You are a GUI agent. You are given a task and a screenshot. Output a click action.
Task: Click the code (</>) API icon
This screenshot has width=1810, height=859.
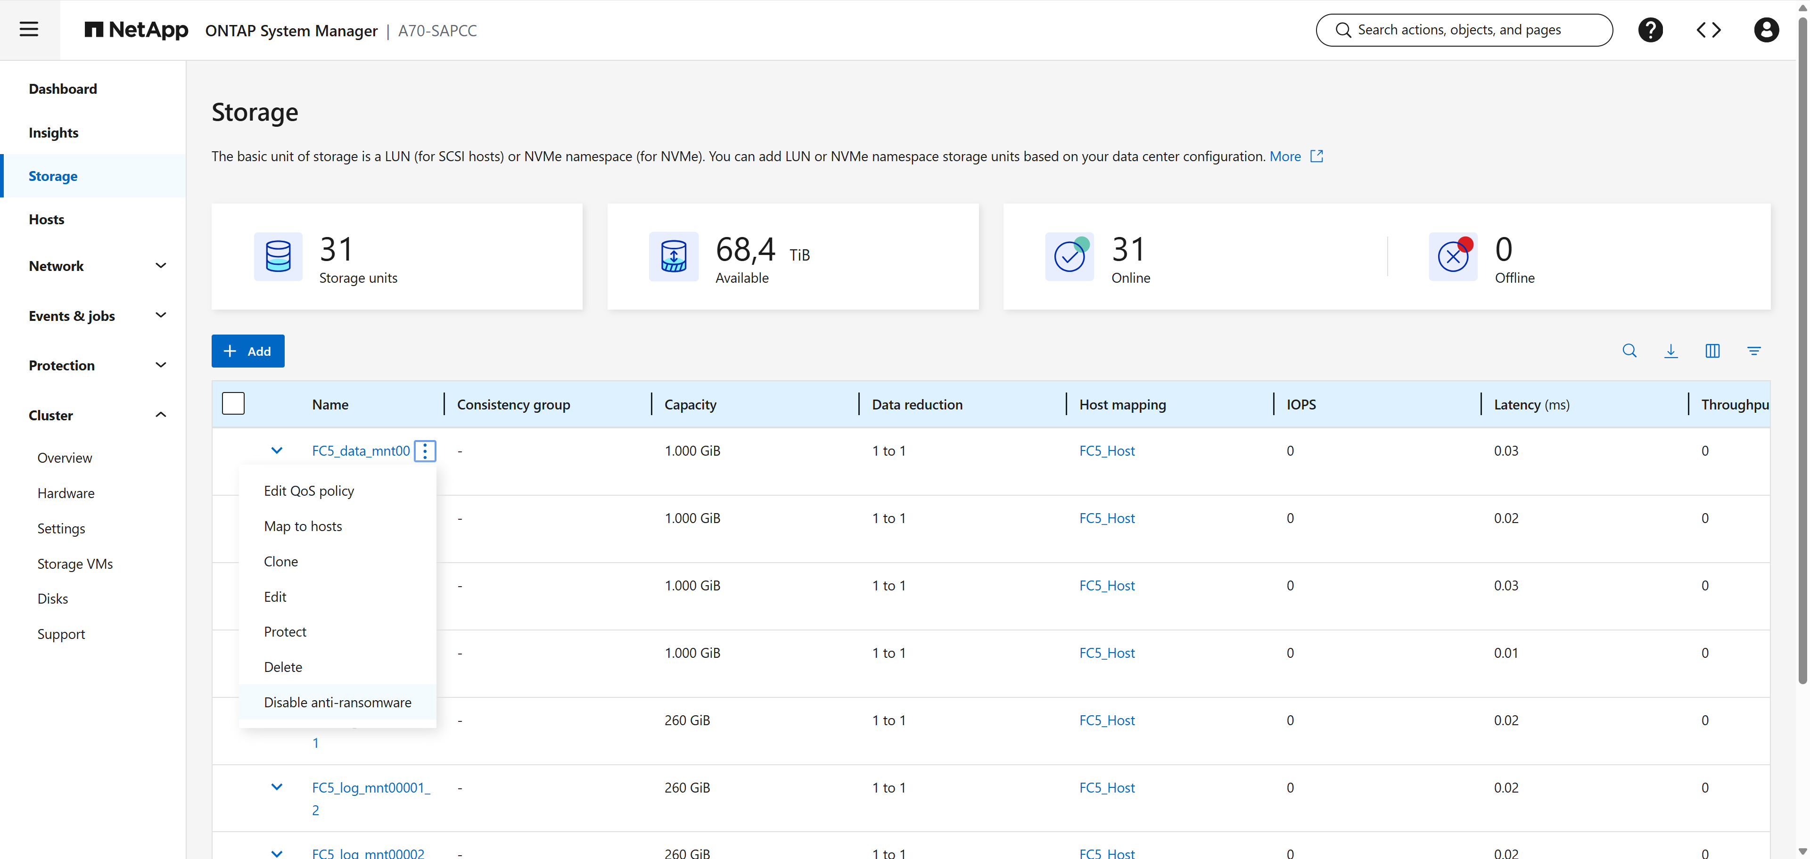(1709, 30)
